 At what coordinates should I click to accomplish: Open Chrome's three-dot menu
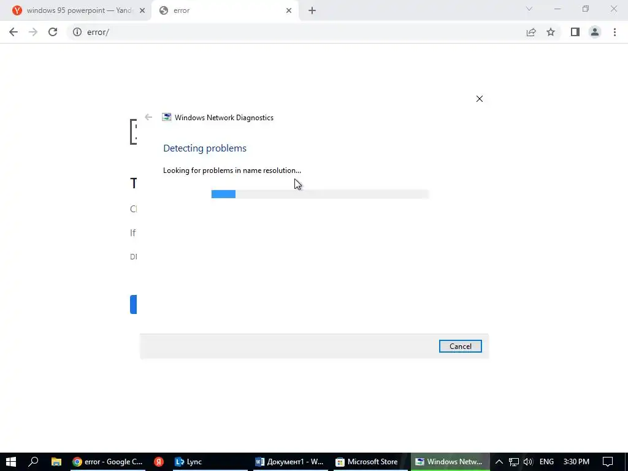click(x=615, y=32)
